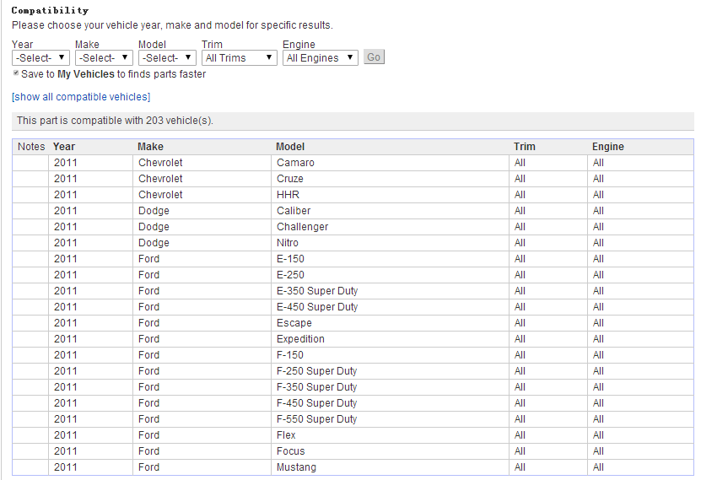
Task: Select the Chevrolet Camaro row
Action: [295, 163]
